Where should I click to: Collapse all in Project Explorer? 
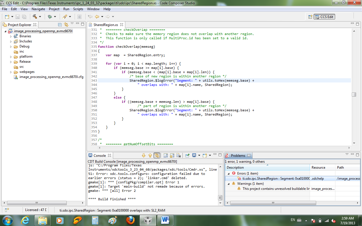pyautogui.click(x=60, y=25)
